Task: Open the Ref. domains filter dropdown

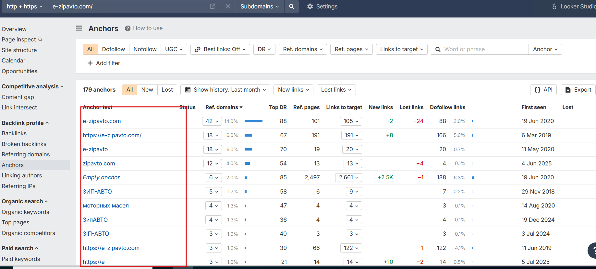Action: click(x=303, y=49)
